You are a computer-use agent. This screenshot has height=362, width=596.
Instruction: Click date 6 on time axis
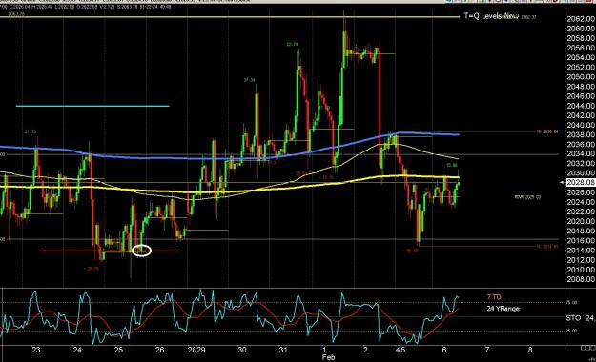(444, 350)
